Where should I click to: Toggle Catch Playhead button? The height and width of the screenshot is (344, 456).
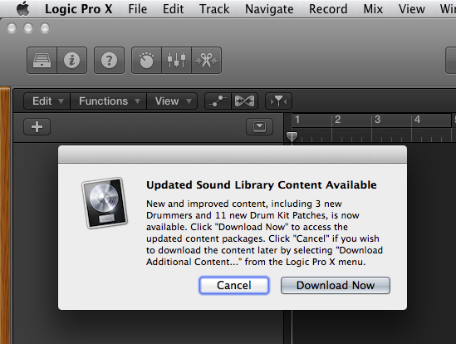pyautogui.click(x=278, y=101)
